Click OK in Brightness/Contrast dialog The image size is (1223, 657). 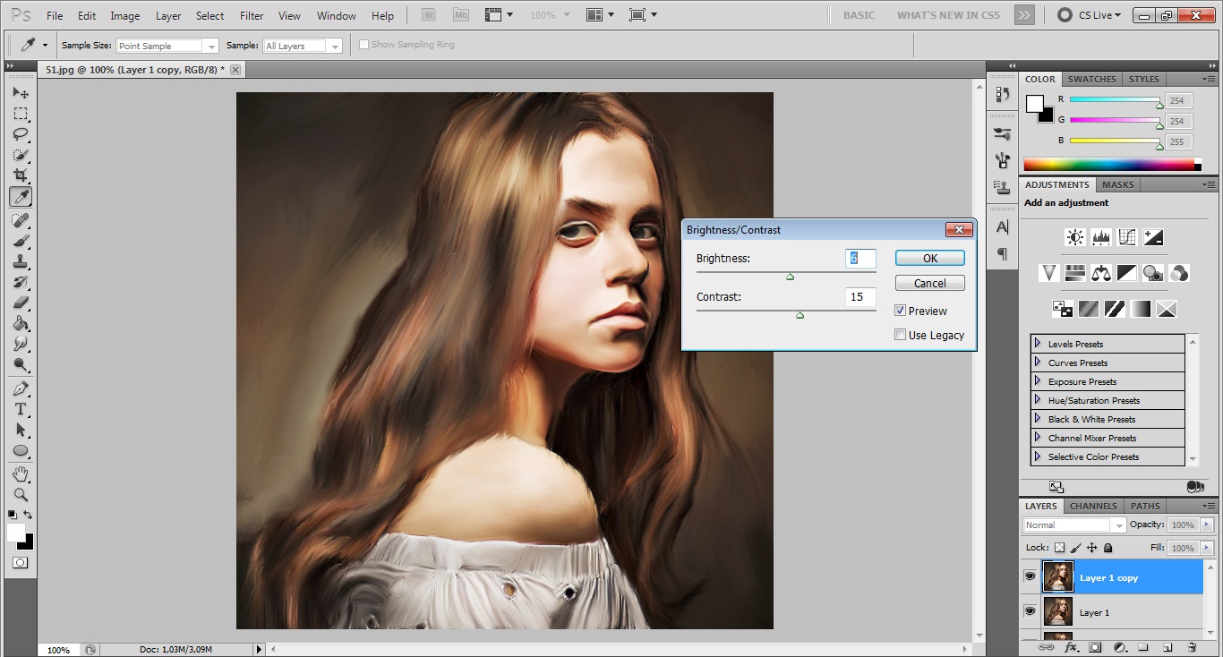pyautogui.click(x=929, y=258)
